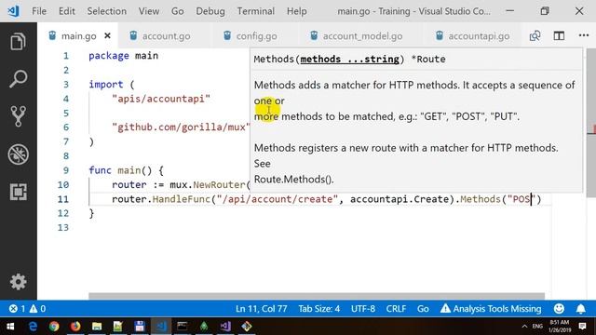This screenshot has height=335, width=596.
Task: Open the taskbar clock and date
Action: pos(560,327)
